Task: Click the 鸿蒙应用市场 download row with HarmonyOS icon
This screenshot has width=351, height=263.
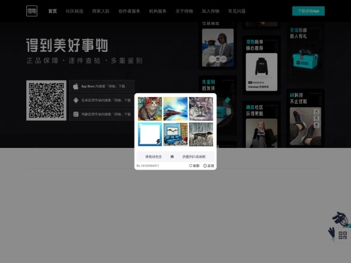Action: tap(102, 114)
